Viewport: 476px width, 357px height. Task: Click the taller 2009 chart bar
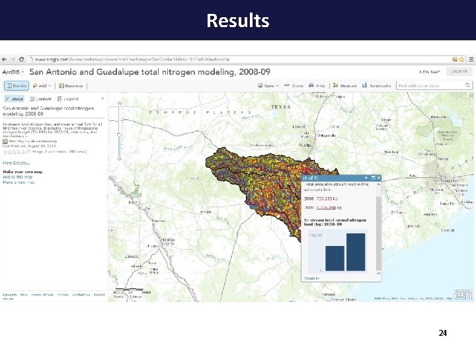[356, 252]
